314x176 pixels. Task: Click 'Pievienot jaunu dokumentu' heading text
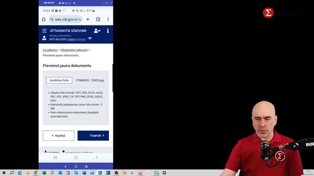click(67, 66)
